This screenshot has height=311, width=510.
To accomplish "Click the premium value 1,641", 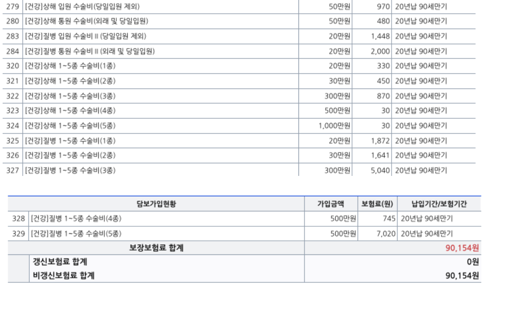I will [380, 155].
